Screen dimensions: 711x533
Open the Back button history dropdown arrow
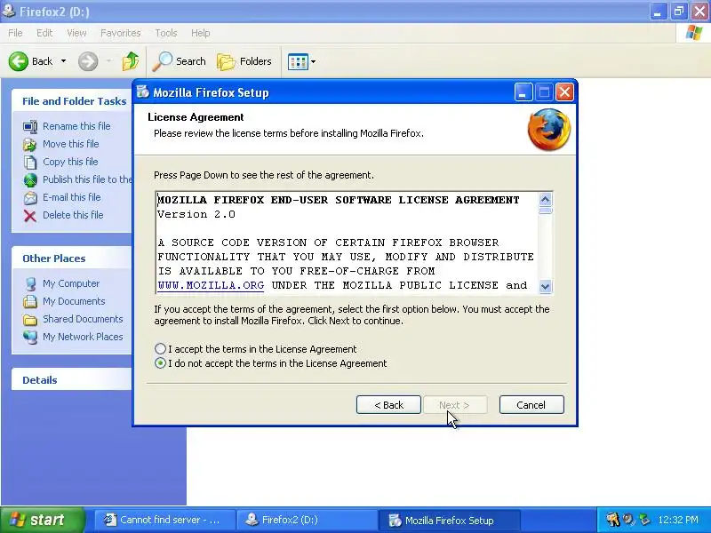click(63, 61)
